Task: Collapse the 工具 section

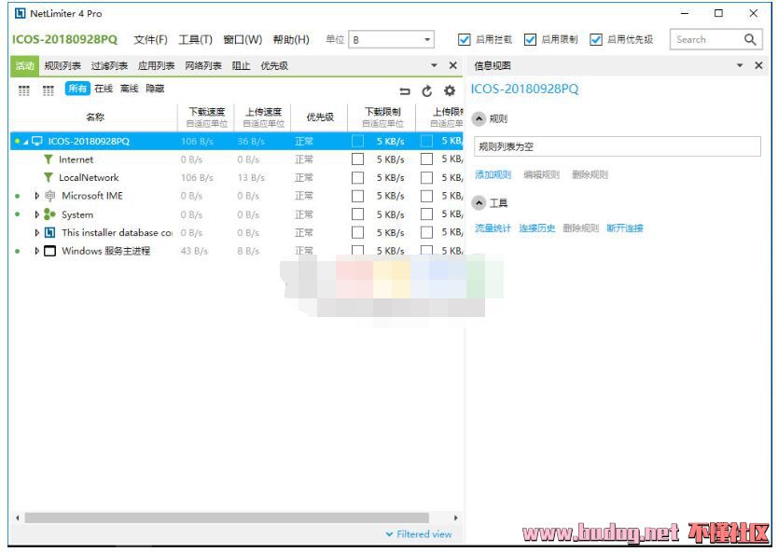Action: point(479,203)
